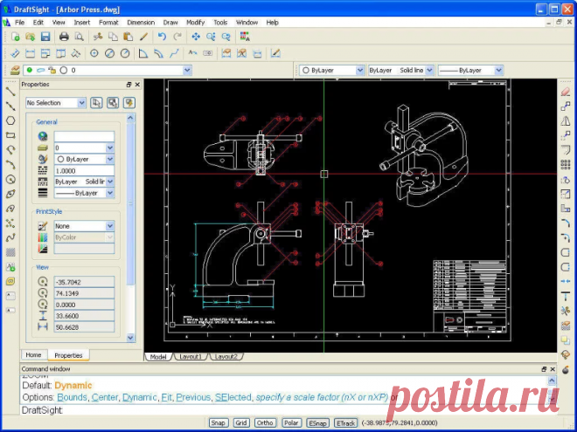This screenshot has height=432, width=577.
Task: Open the ByLayer lineweight dropdown in toolbar
Action: [498, 70]
